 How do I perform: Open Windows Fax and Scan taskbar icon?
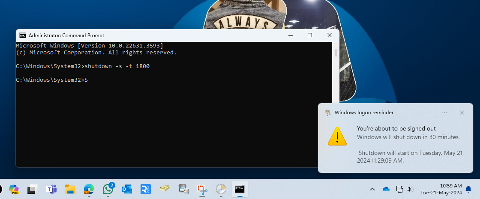(183, 189)
